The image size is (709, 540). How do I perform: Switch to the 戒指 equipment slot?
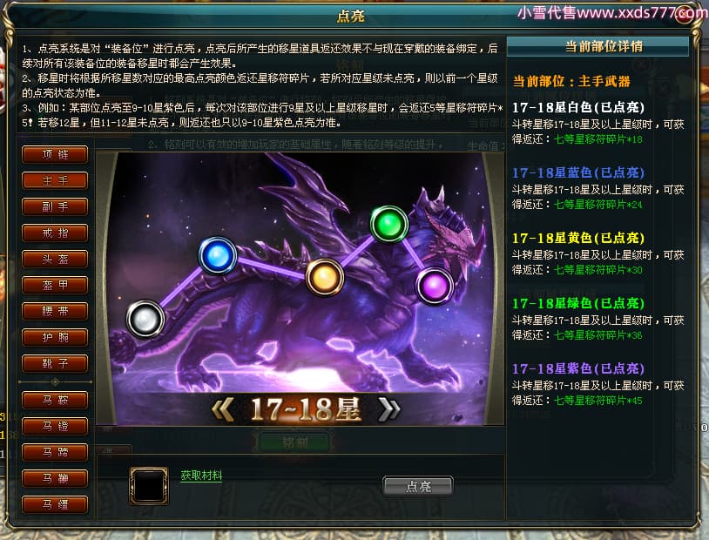[x=55, y=233]
